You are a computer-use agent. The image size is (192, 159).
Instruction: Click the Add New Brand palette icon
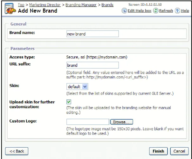[10, 9]
